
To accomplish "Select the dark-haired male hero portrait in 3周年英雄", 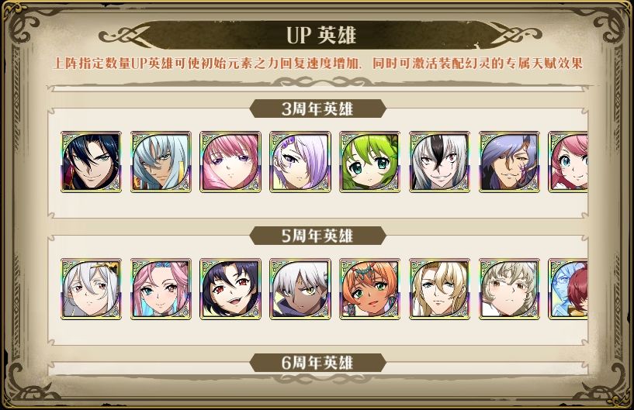I will (x=91, y=161).
